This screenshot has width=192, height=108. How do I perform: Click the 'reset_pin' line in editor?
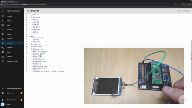point(39,53)
